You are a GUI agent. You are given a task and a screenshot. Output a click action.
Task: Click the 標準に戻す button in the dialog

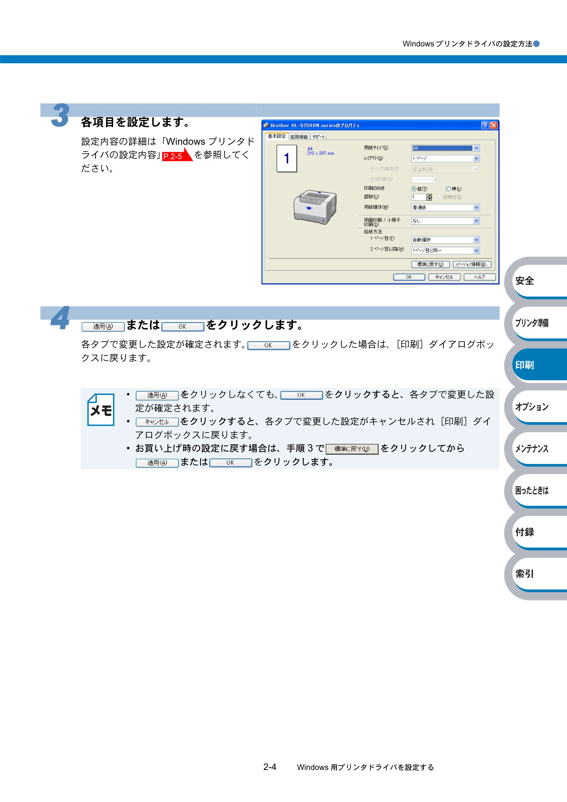pos(430,264)
